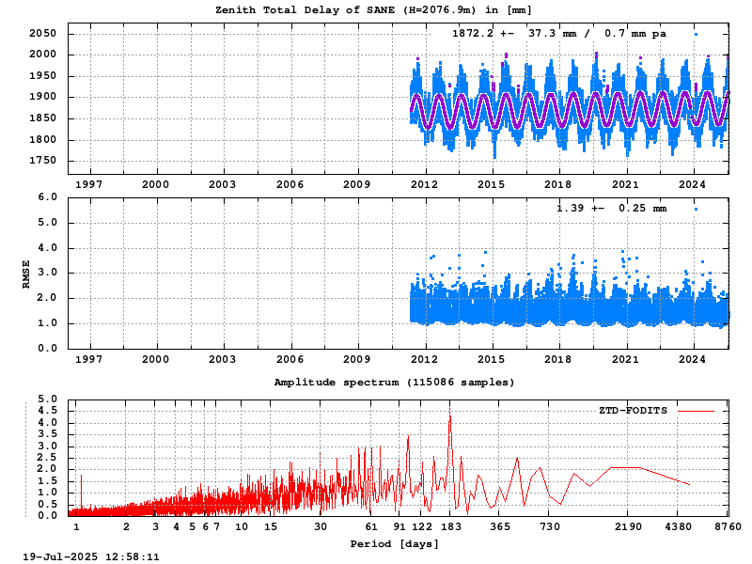
Task: Click year 2015 under the RMSE plot
Action: pyautogui.click(x=491, y=359)
